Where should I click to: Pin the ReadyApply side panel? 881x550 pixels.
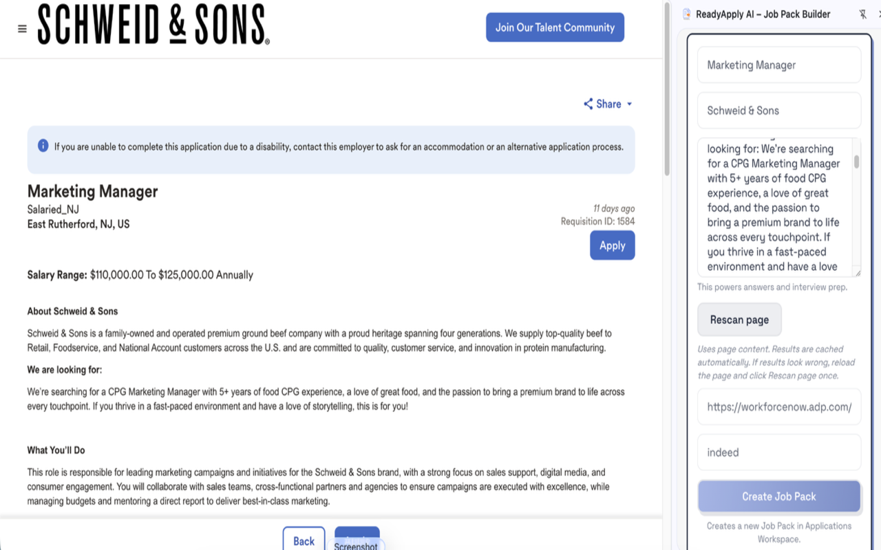point(863,14)
